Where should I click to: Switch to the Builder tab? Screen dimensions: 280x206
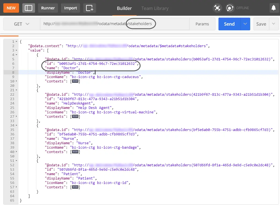click(124, 8)
